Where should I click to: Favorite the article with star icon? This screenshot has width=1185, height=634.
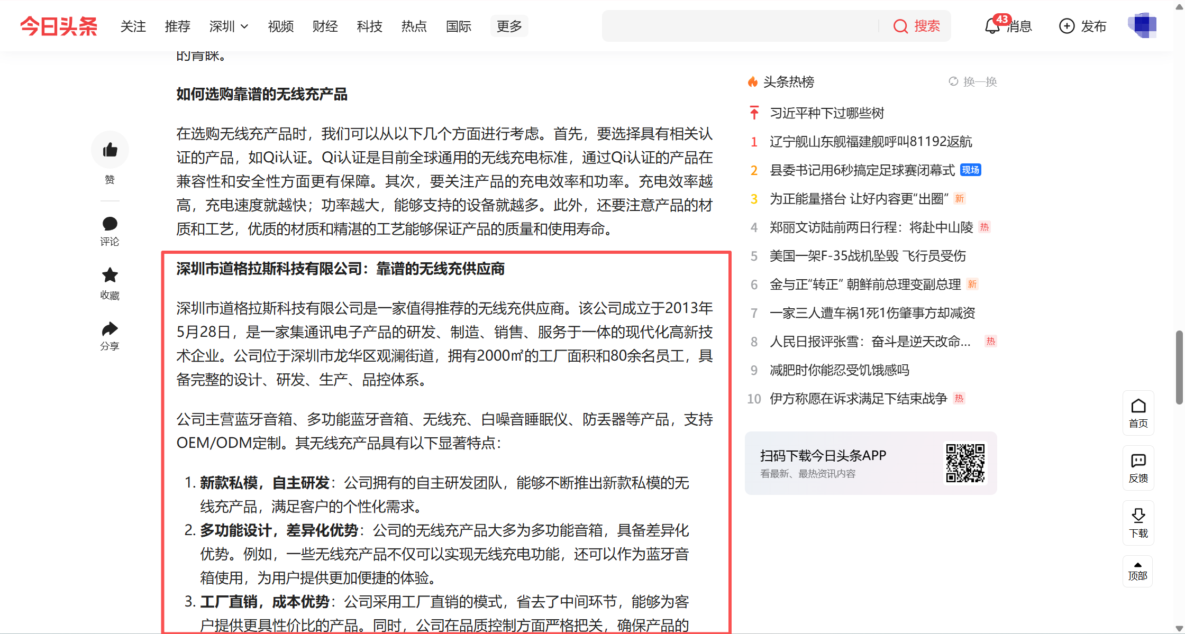[x=110, y=275]
